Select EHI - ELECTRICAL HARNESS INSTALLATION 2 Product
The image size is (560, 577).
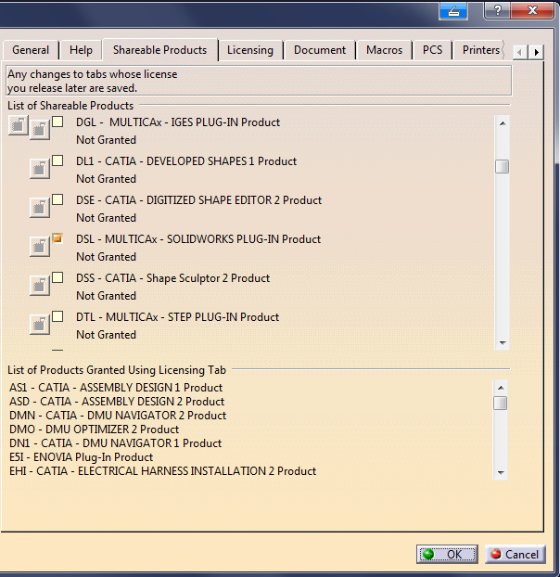click(163, 471)
